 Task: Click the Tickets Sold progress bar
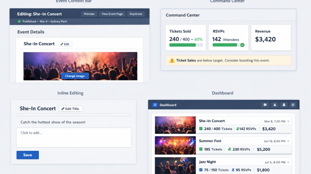(186, 45)
